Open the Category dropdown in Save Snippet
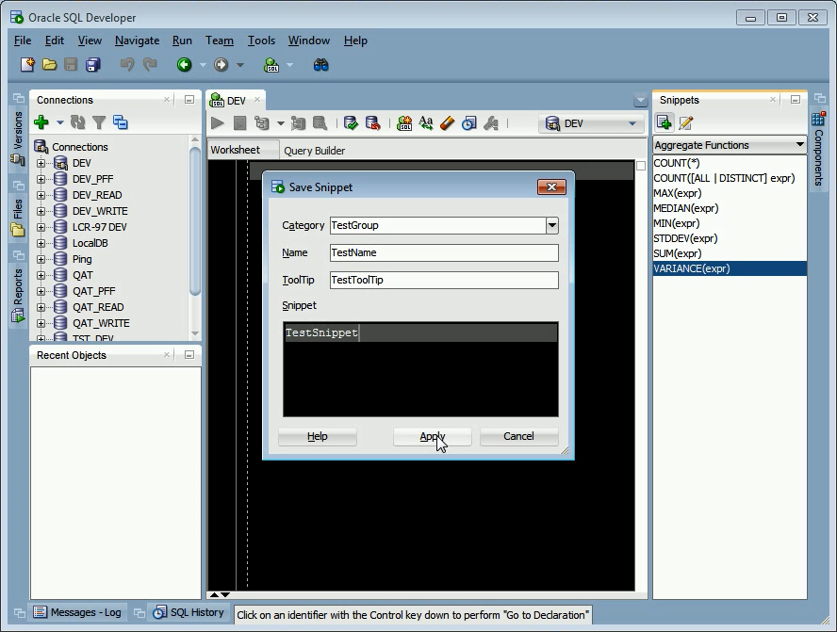The image size is (837, 632). tap(552, 226)
